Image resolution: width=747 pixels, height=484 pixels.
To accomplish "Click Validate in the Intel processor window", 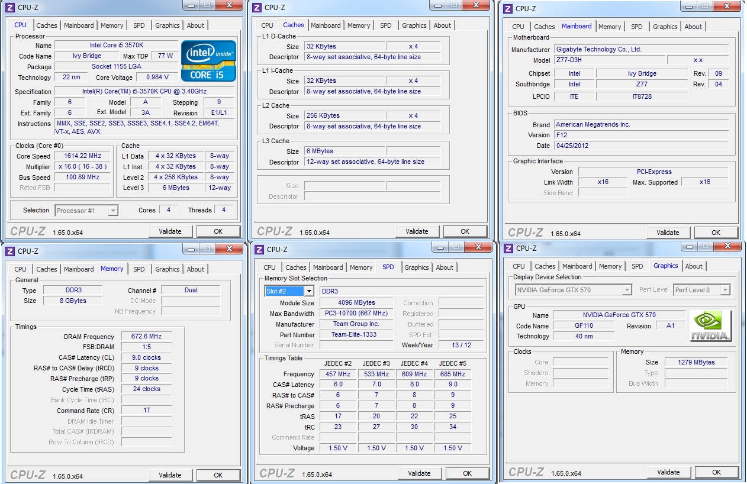I will pos(170,231).
